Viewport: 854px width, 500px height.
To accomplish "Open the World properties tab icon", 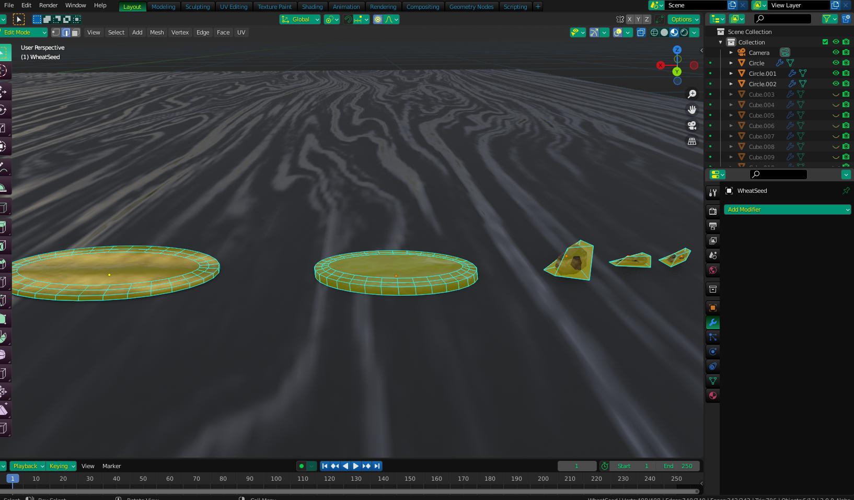I will click(x=712, y=270).
